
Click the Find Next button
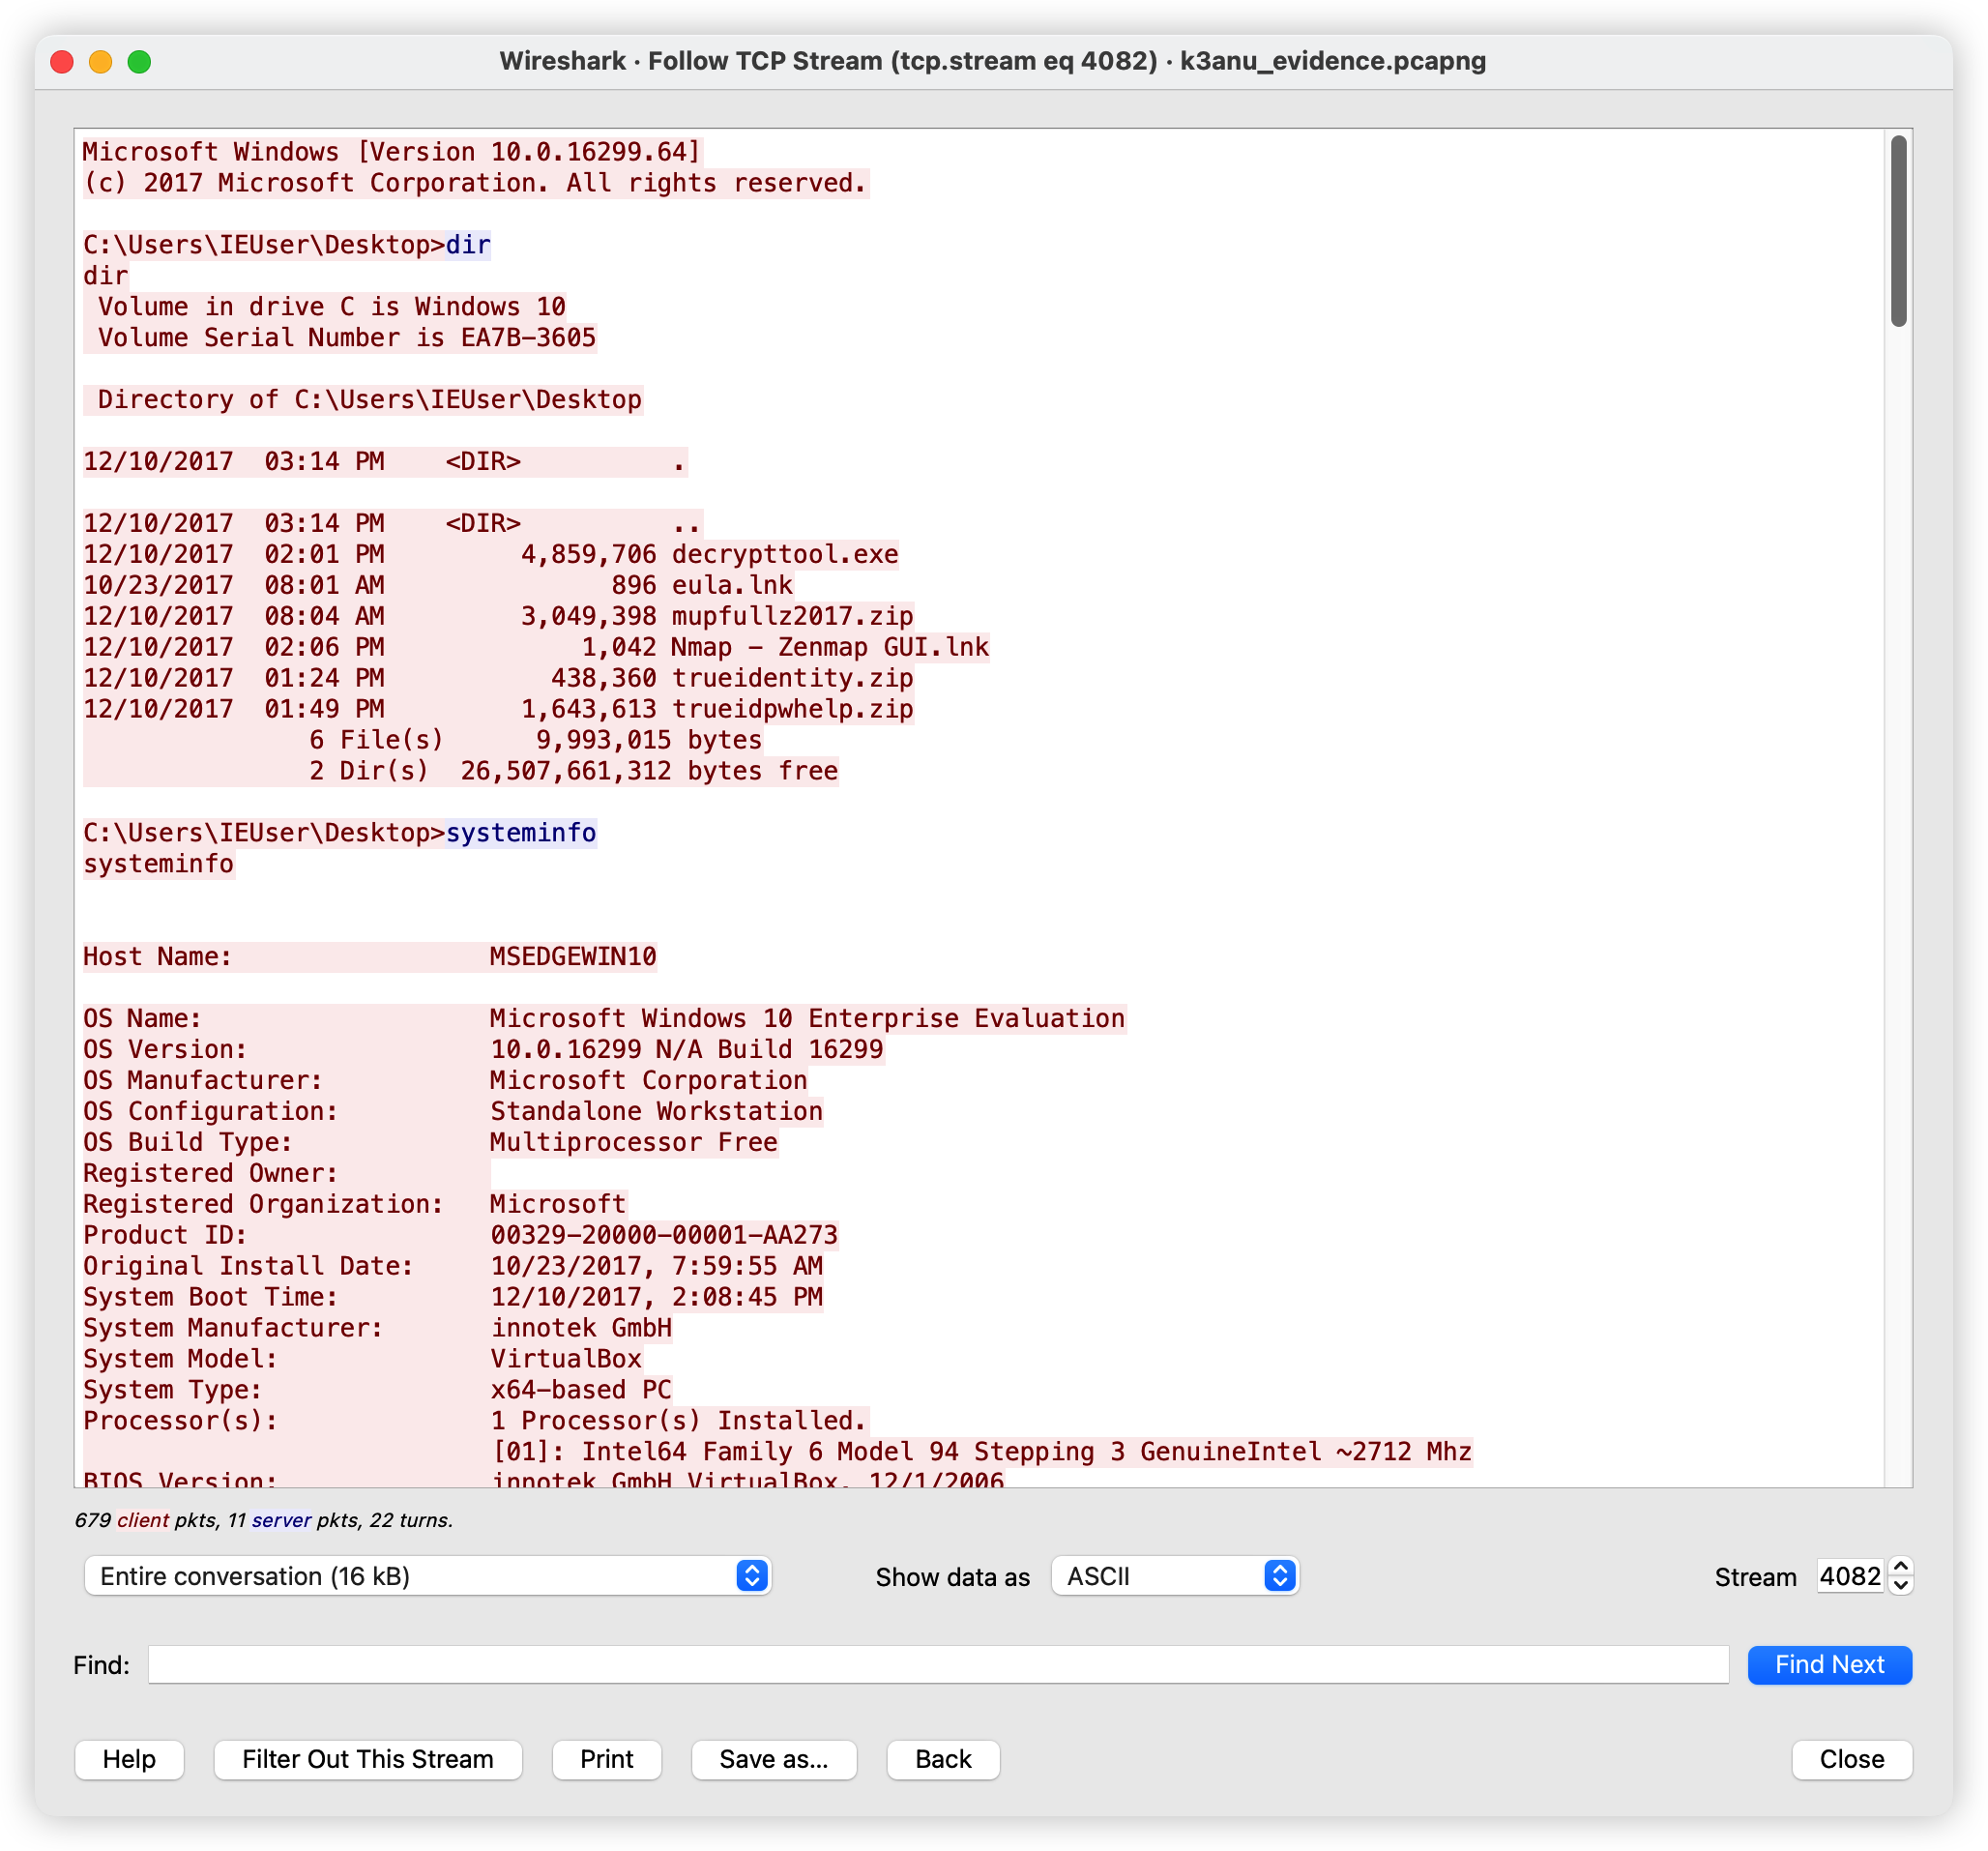[x=1829, y=1664]
